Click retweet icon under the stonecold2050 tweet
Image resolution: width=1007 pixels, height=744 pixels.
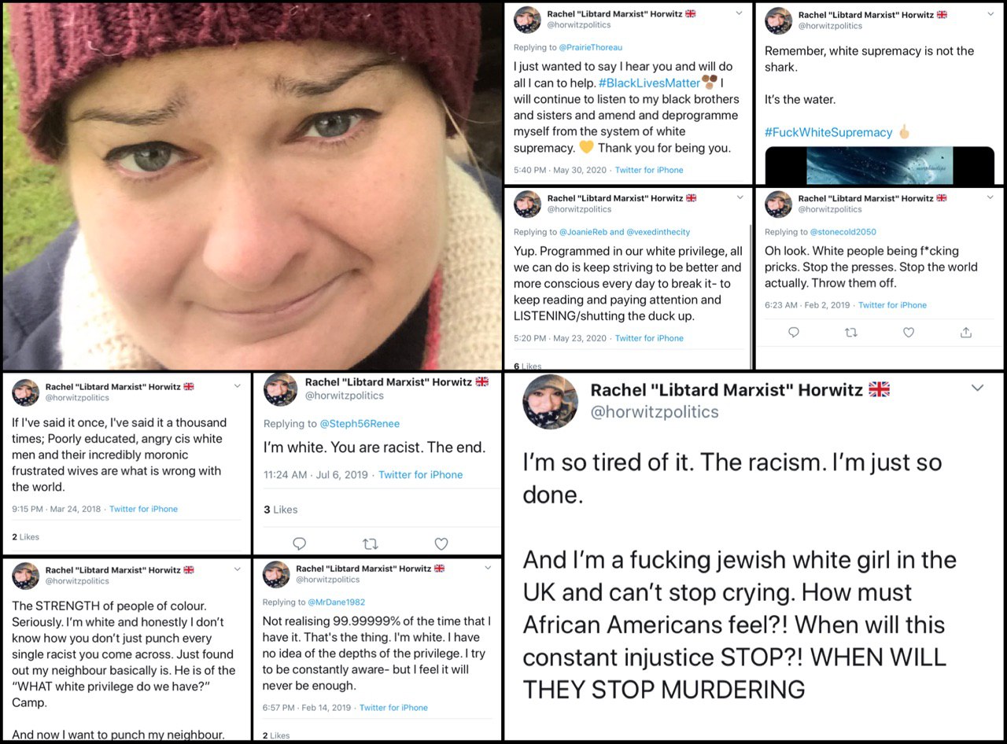click(850, 333)
